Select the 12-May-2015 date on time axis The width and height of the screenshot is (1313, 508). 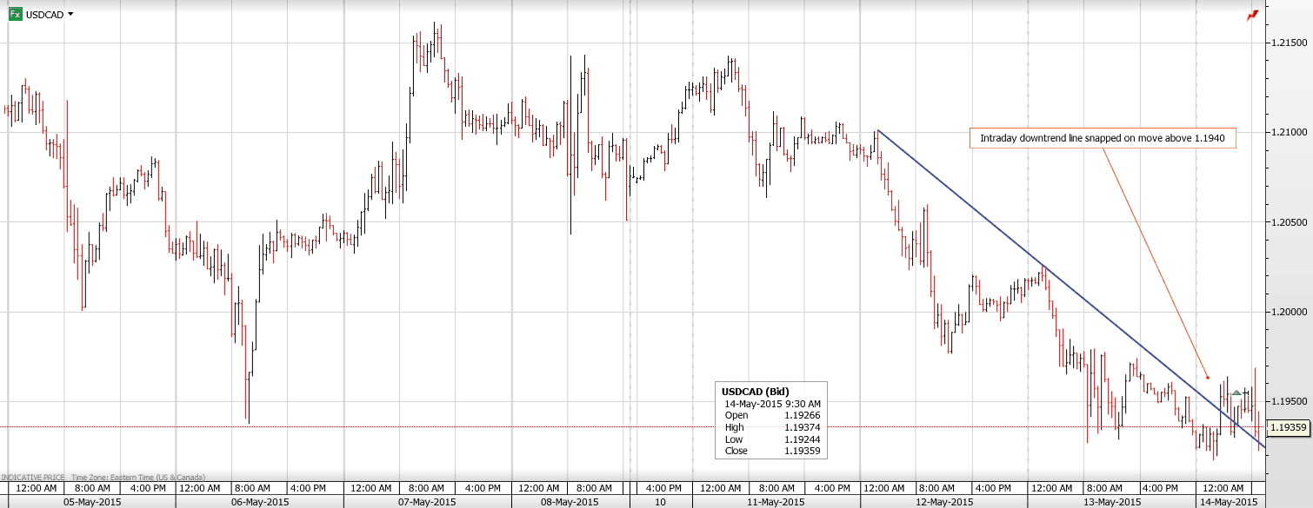click(943, 502)
